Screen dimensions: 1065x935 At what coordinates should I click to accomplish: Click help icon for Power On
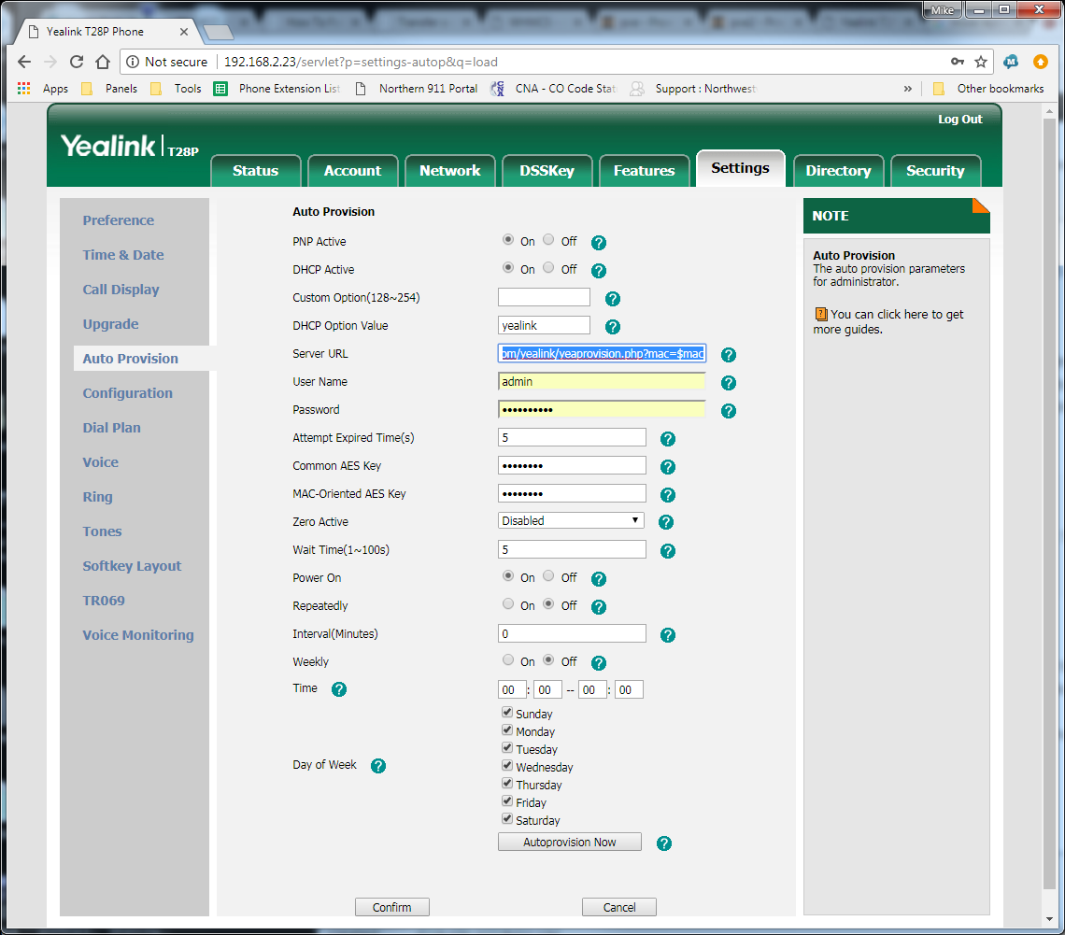(x=599, y=578)
